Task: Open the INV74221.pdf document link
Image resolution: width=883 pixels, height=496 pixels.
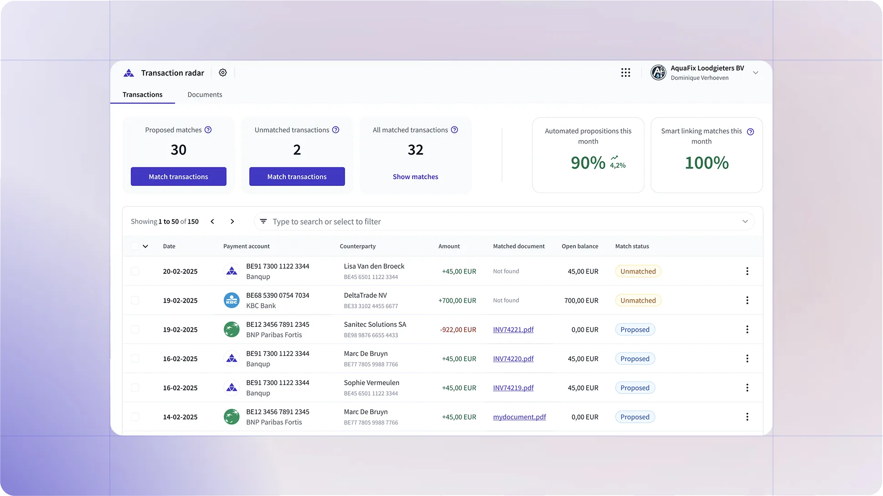Action: coord(513,330)
